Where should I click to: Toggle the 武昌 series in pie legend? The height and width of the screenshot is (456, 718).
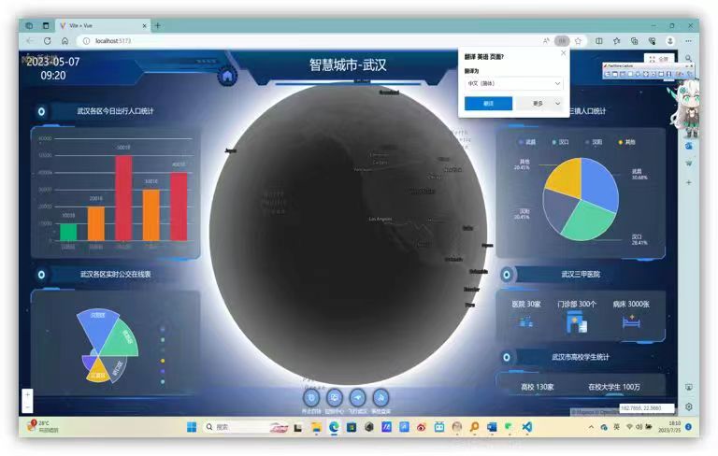click(x=527, y=142)
